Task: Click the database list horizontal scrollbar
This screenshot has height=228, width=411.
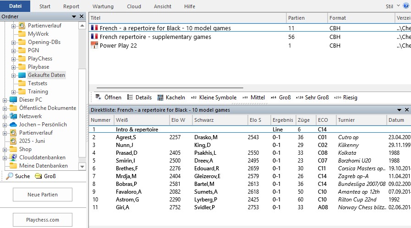Action: tap(170, 87)
